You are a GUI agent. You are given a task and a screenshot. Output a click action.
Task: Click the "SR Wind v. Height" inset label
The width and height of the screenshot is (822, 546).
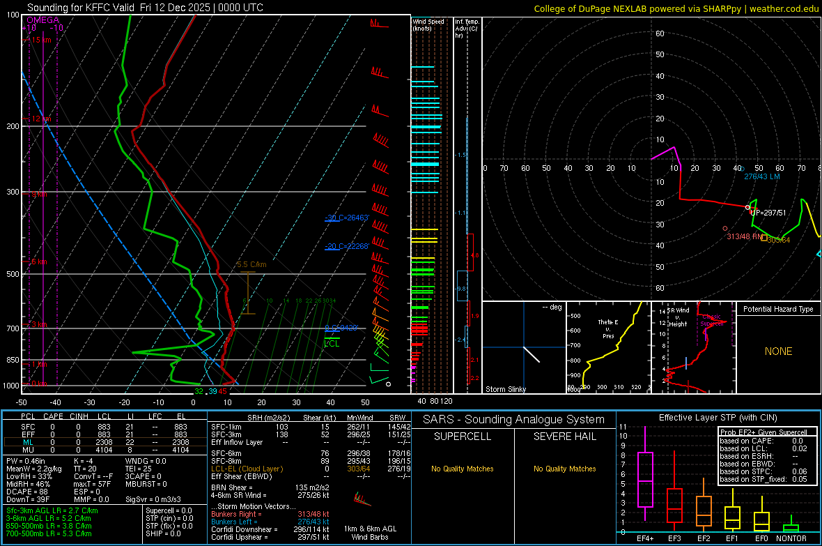point(678,317)
